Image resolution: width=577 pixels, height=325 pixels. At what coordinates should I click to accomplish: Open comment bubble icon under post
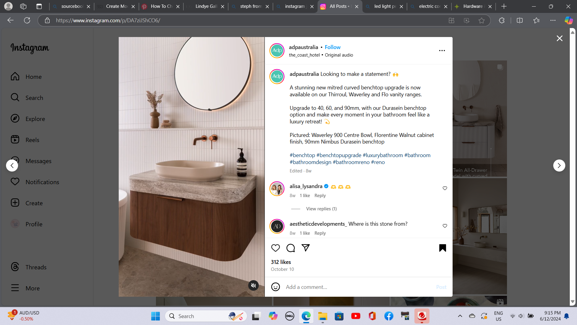290,248
